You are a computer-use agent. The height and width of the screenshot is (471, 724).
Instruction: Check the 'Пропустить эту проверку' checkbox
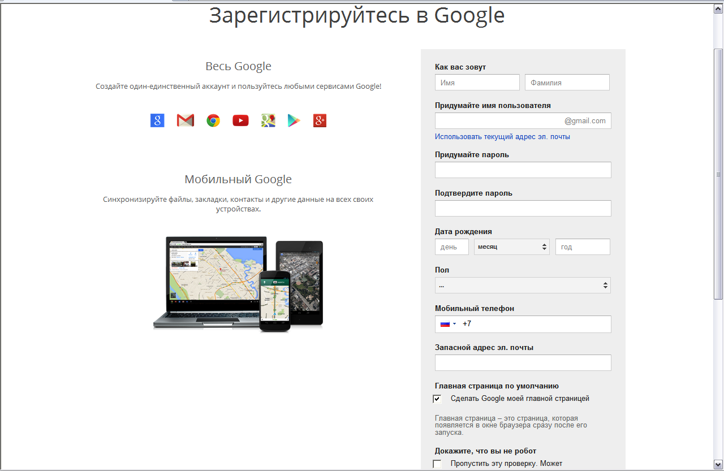click(x=437, y=464)
